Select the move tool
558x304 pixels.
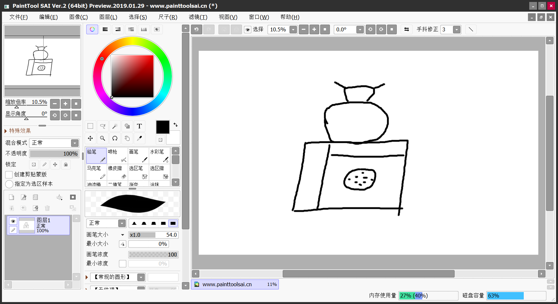point(90,138)
